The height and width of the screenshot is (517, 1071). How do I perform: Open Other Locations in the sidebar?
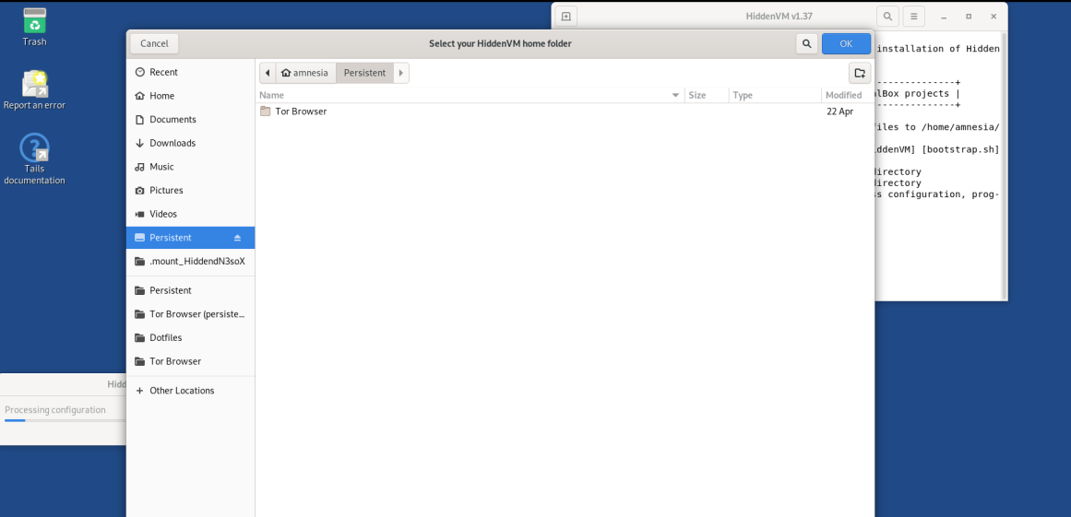(x=191, y=391)
